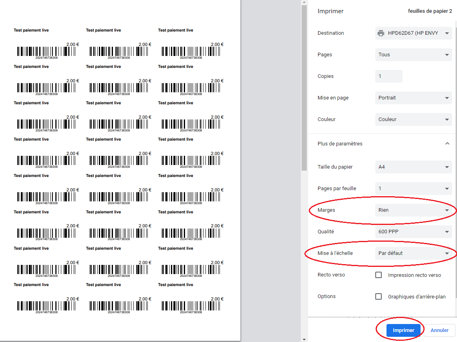Open the Qualité 600 PPP dropdown

[414, 231]
